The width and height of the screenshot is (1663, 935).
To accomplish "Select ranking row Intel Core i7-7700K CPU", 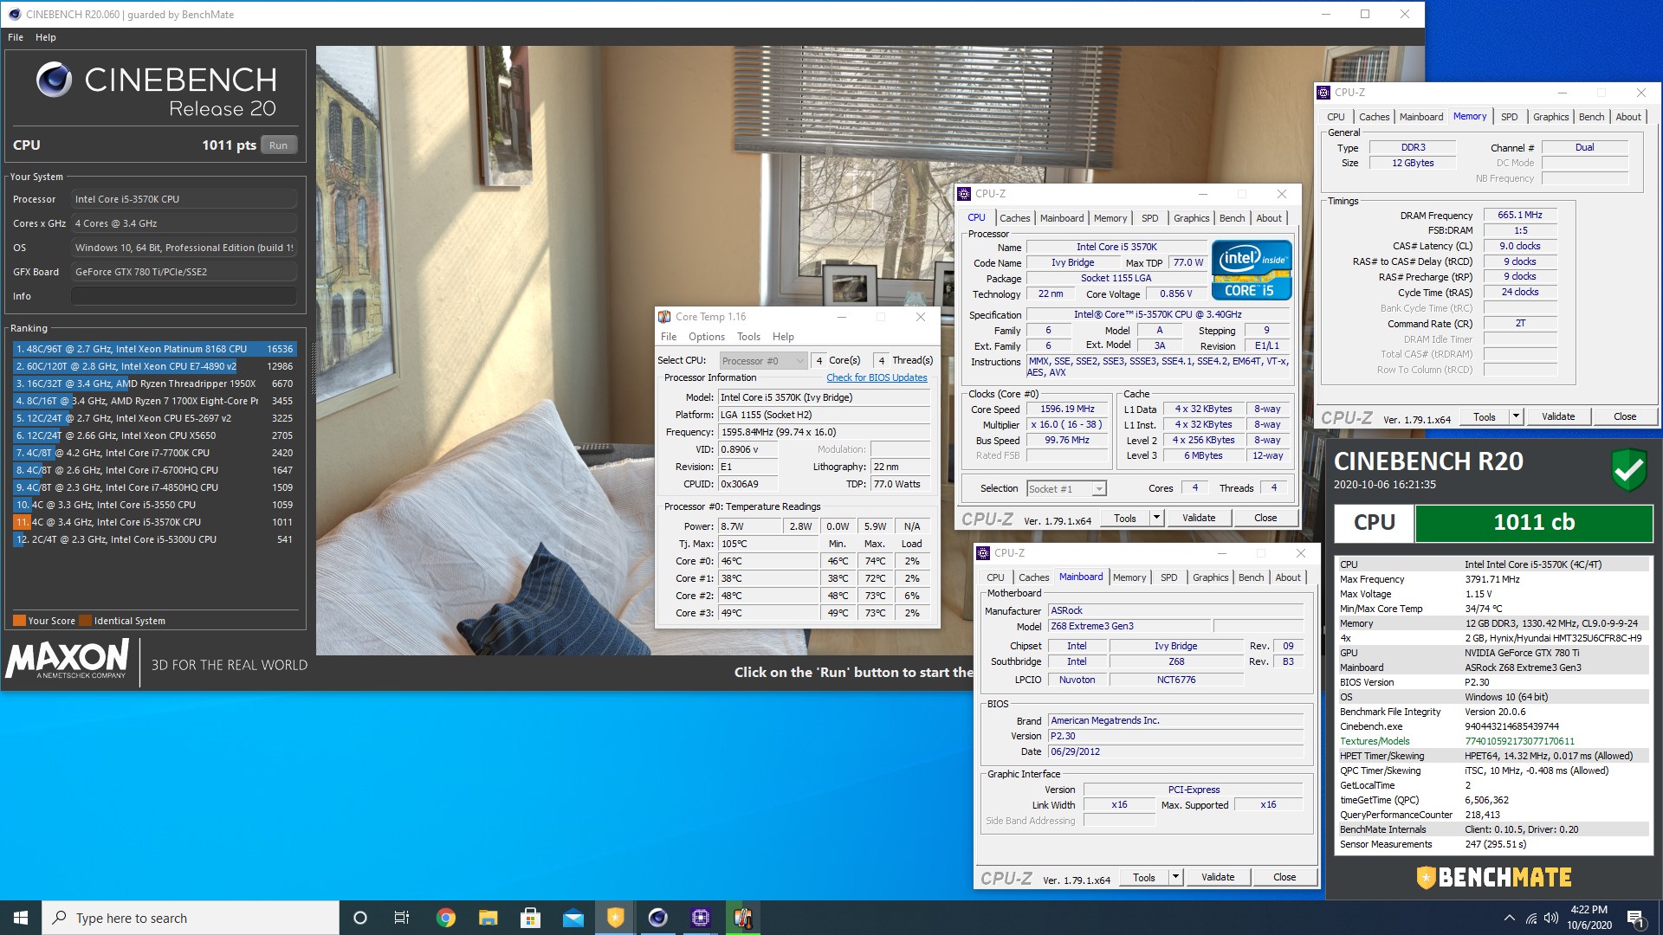I will [x=154, y=453].
